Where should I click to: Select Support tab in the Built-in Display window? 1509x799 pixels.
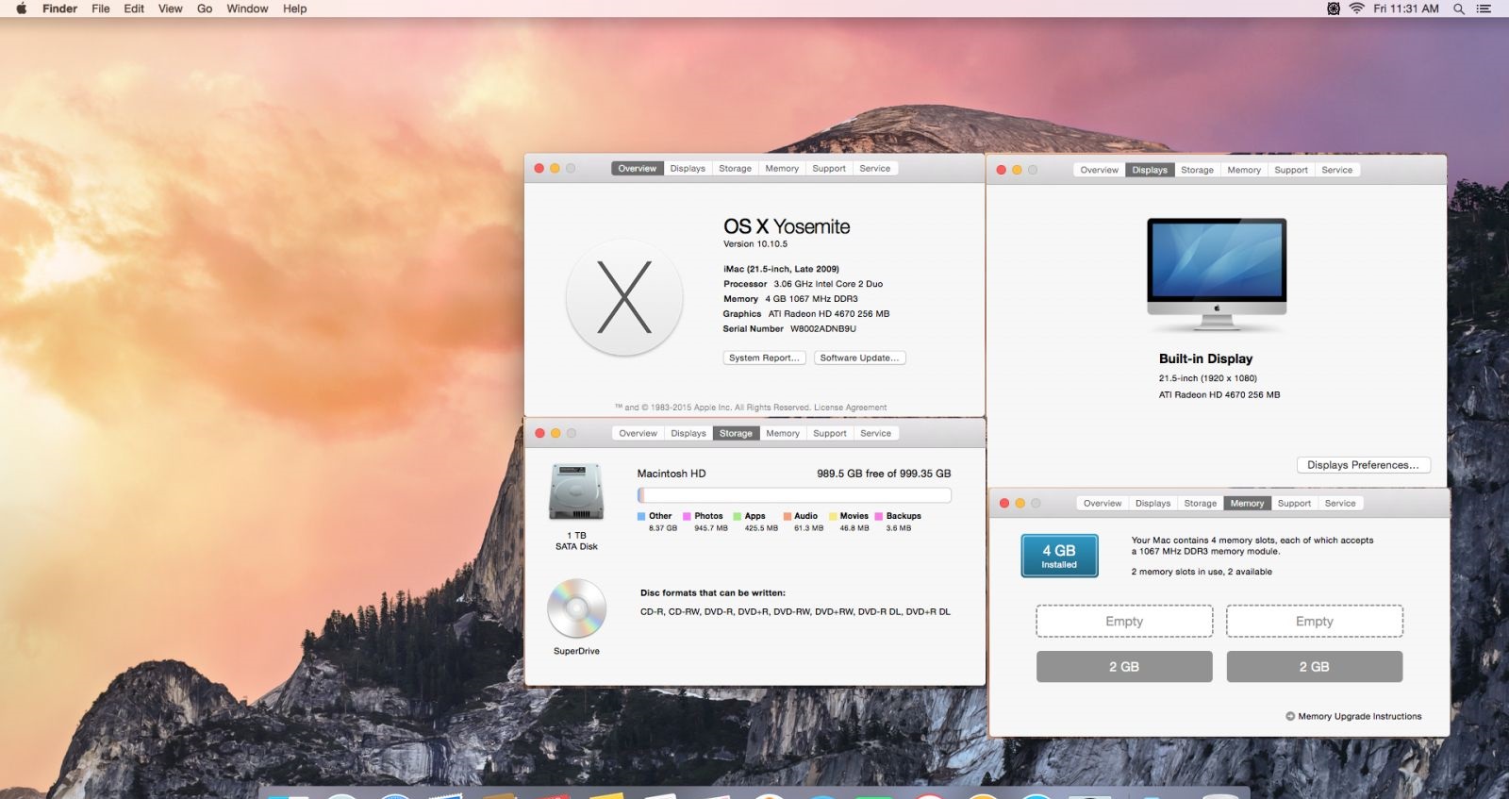1291,171
